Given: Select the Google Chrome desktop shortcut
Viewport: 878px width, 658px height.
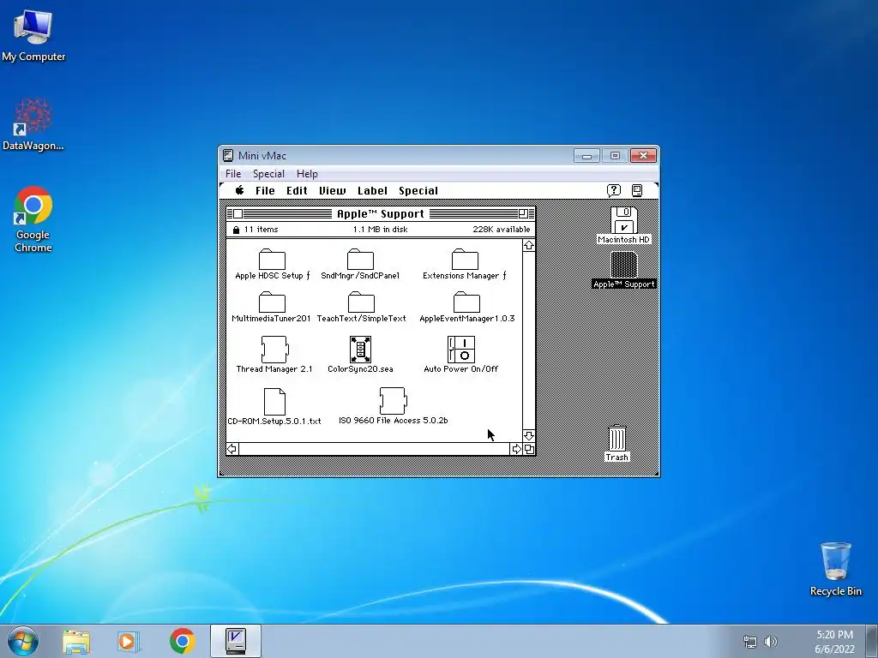Looking at the screenshot, I should (x=33, y=219).
